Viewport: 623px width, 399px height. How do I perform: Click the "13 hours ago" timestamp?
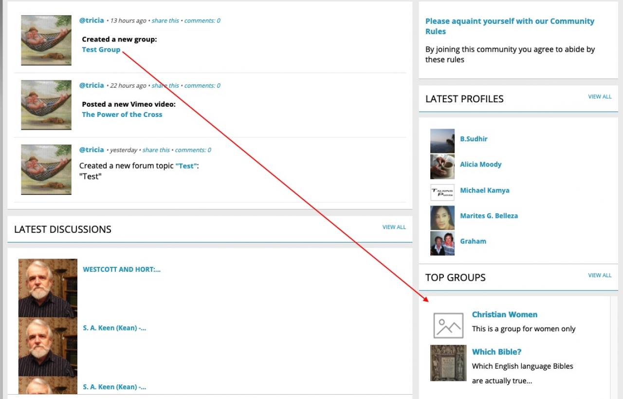coord(128,20)
